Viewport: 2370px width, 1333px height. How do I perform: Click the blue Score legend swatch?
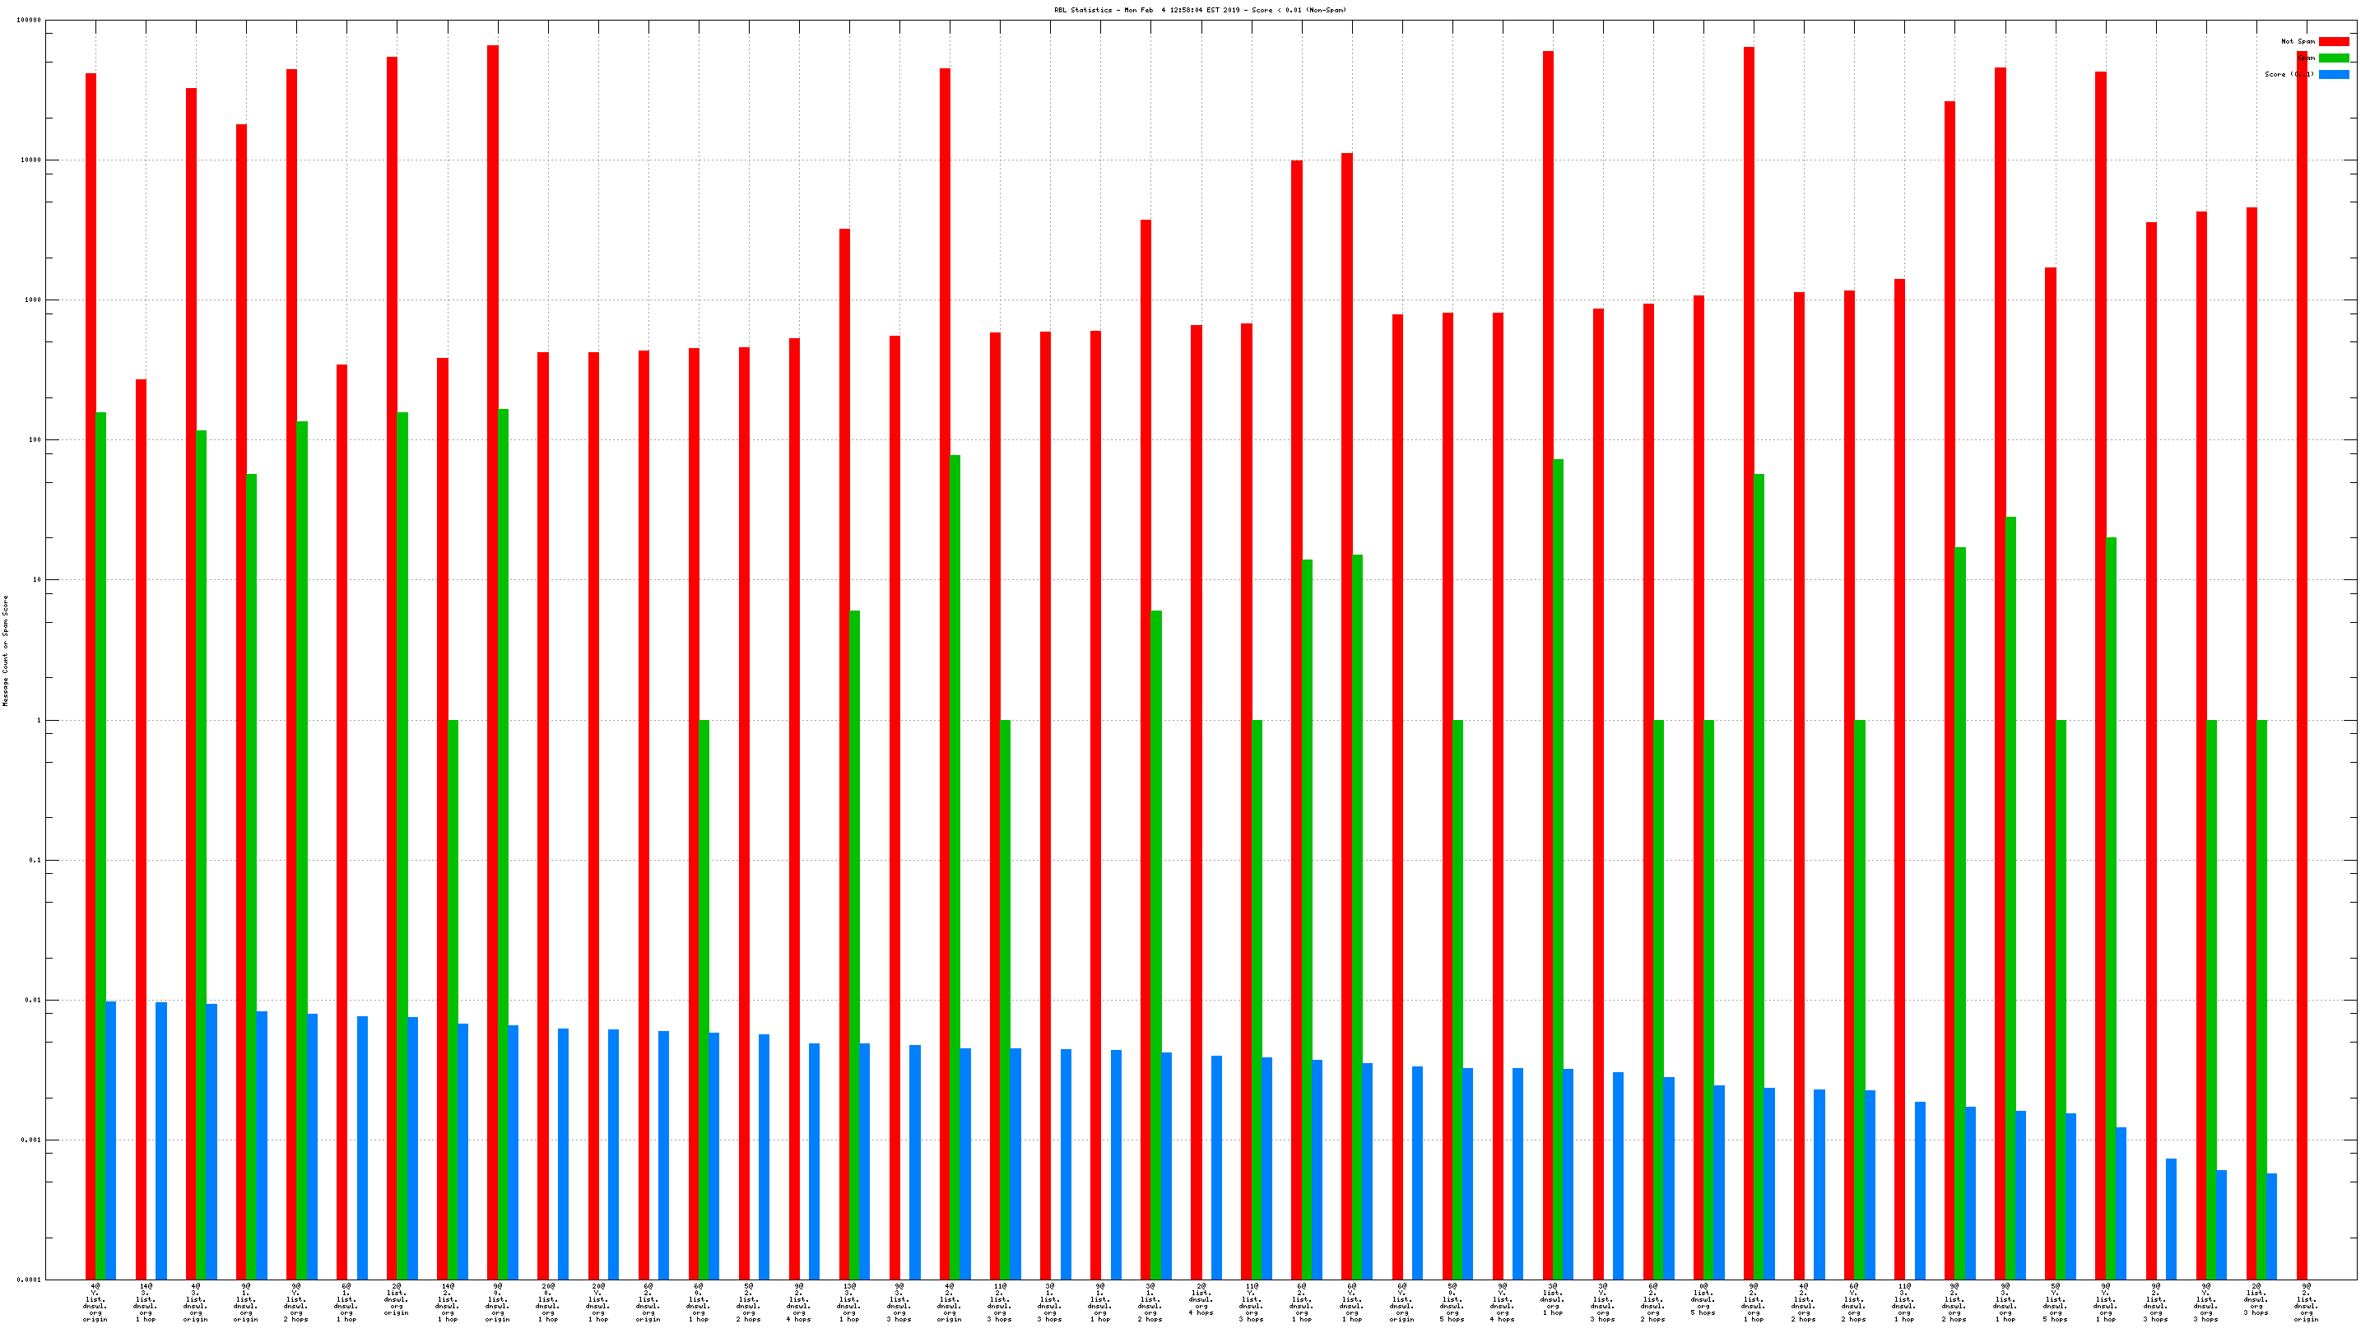click(2333, 75)
